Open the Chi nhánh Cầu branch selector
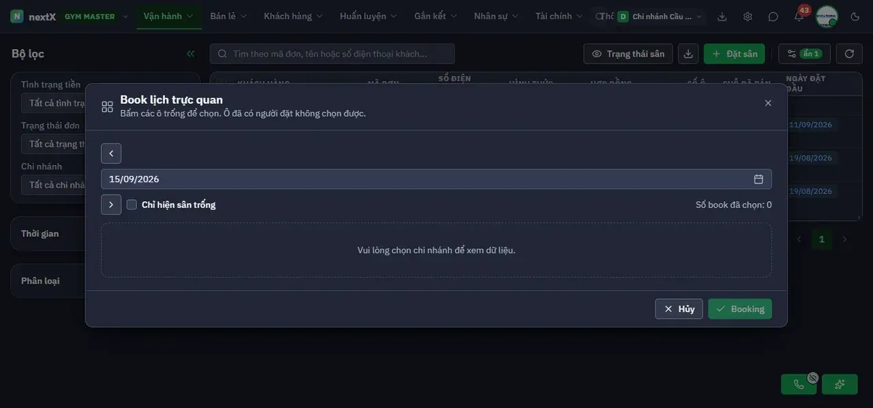The width and height of the screenshot is (873, 408). click(x=660, y=16)
